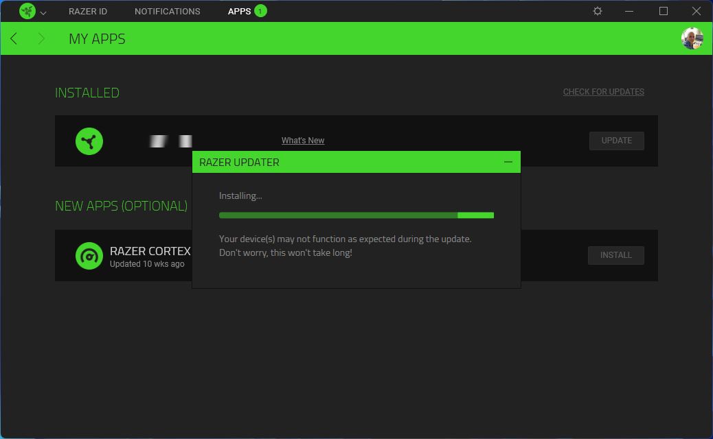Click the 'Installing...' status text
This screenshot has height=439, width=713.
click(x=240, y=195)
